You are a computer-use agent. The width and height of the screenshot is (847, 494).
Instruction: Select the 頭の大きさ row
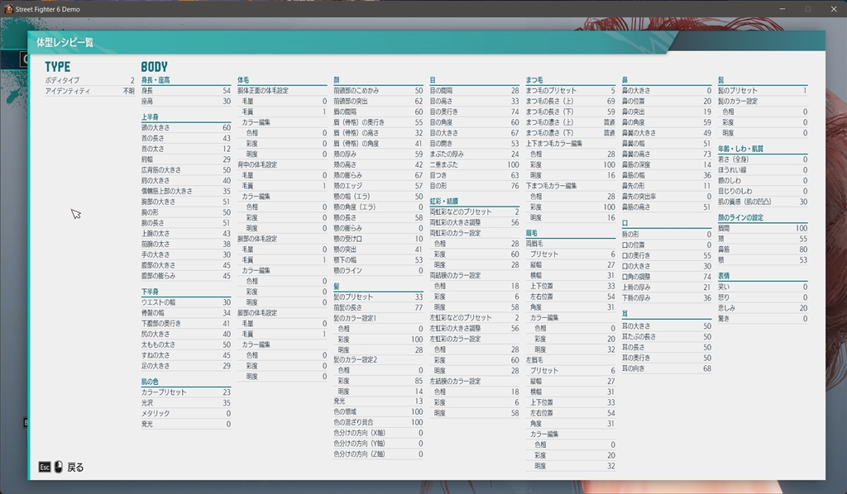pyautogui.click(x=186, y=127)
